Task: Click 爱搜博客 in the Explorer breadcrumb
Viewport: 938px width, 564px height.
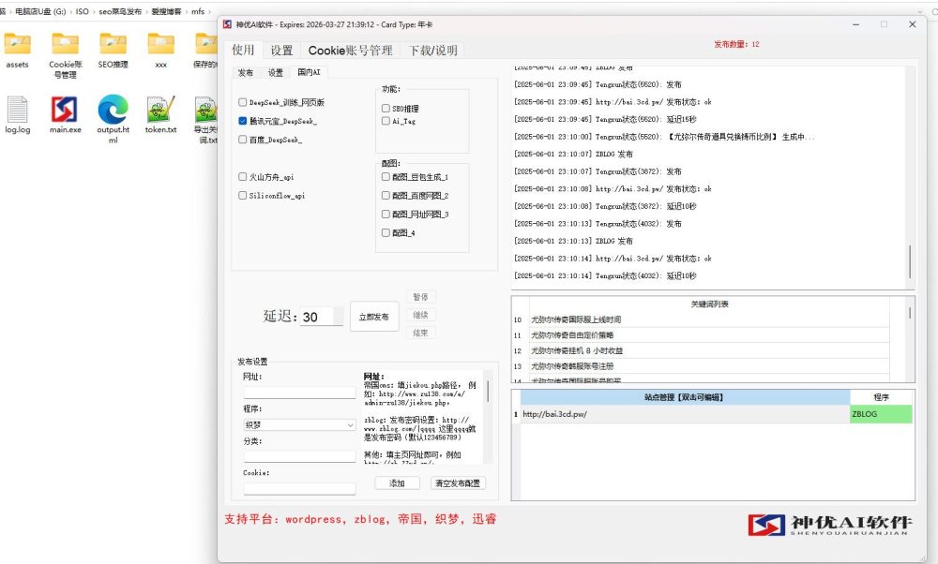Action: [x=166, y=11]
